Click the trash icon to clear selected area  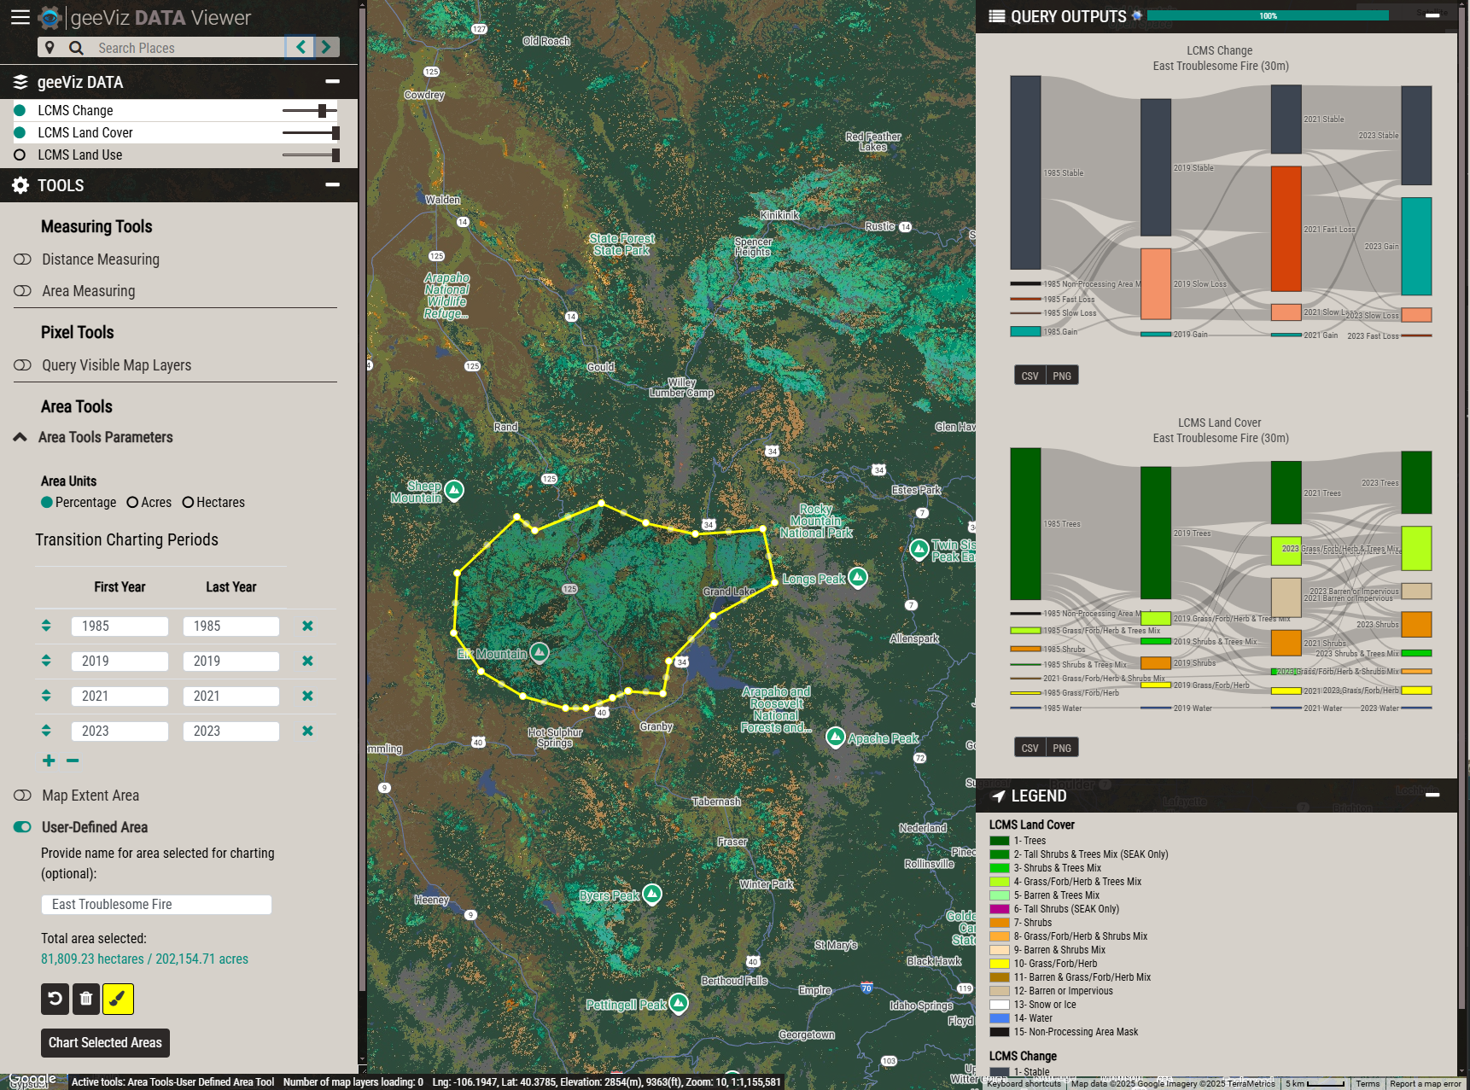86,999
